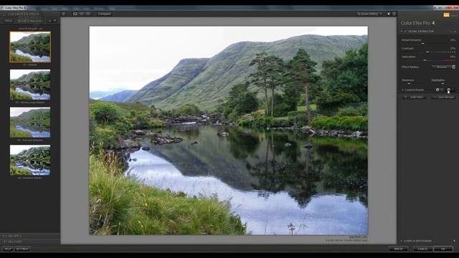The width and height of the screenshot is (459, 258).
Task: Select the single image preview mode icon
Action: tap(75, 14)
